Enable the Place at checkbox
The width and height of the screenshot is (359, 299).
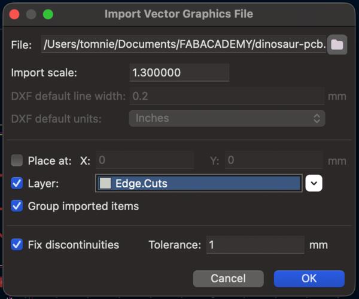tap(17, 161)
